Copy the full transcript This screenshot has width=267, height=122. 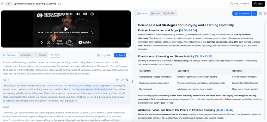click(x=107, y=55)
